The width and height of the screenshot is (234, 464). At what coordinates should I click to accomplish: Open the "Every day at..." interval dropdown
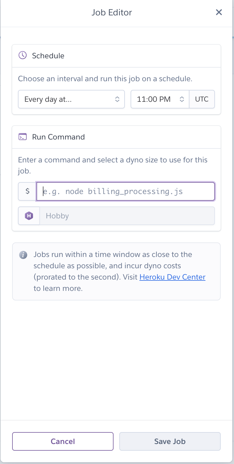click(67, 99)
